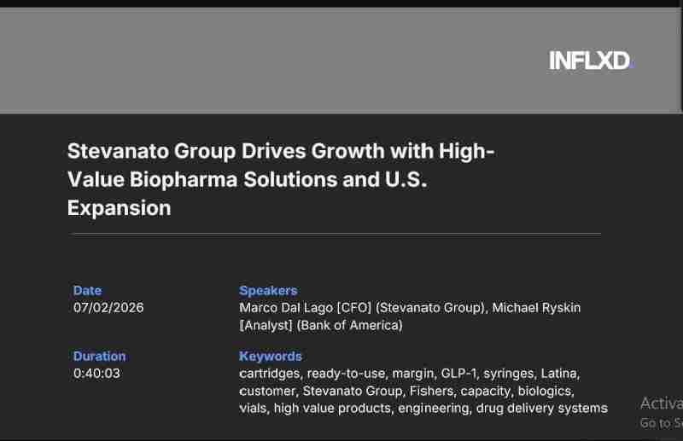The width and height of the screenshot is (683, 441).
Task: Click the Stevanato Group report title
Action: pyautogui.click(x=281, y=180)
